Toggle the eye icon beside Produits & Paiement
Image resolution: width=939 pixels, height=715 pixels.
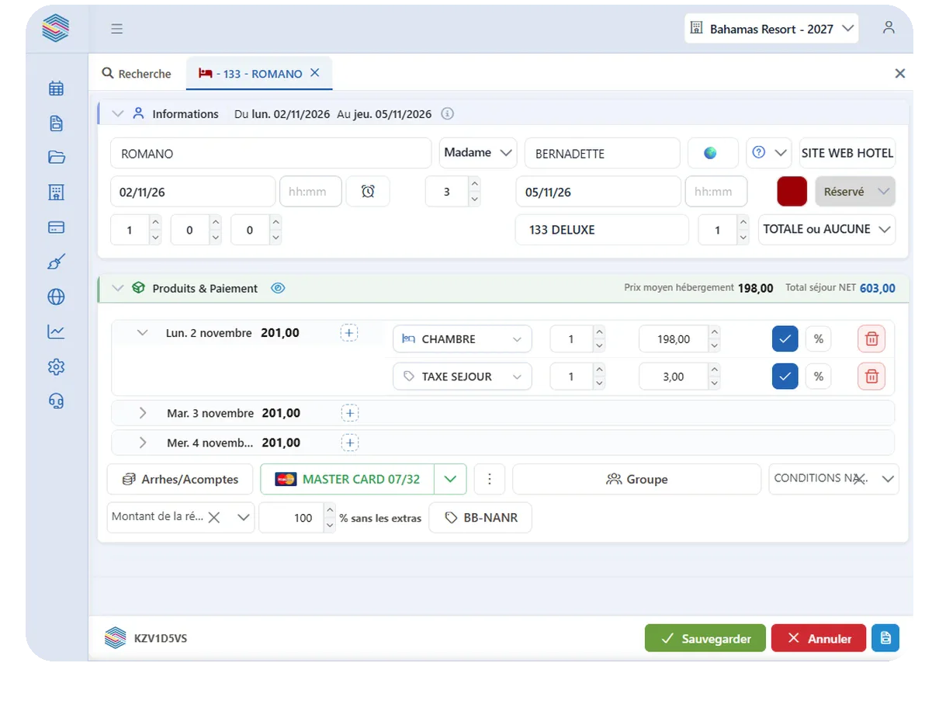[x=278, y=288]
